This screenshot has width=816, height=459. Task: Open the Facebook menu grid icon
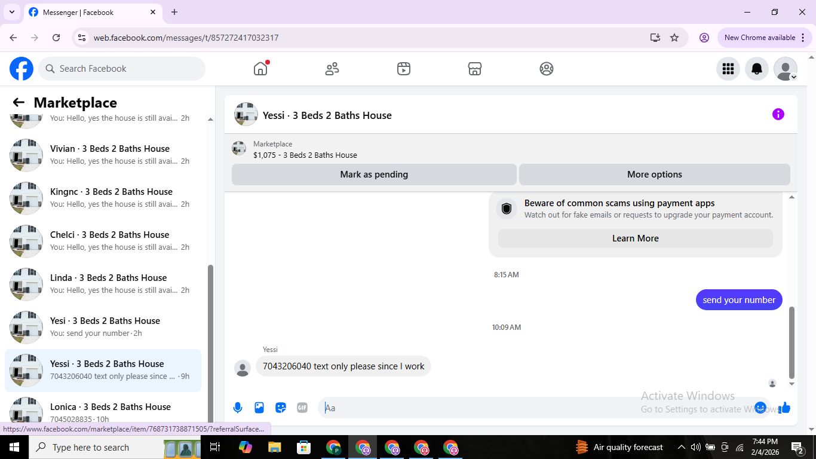tap(728, 69)
